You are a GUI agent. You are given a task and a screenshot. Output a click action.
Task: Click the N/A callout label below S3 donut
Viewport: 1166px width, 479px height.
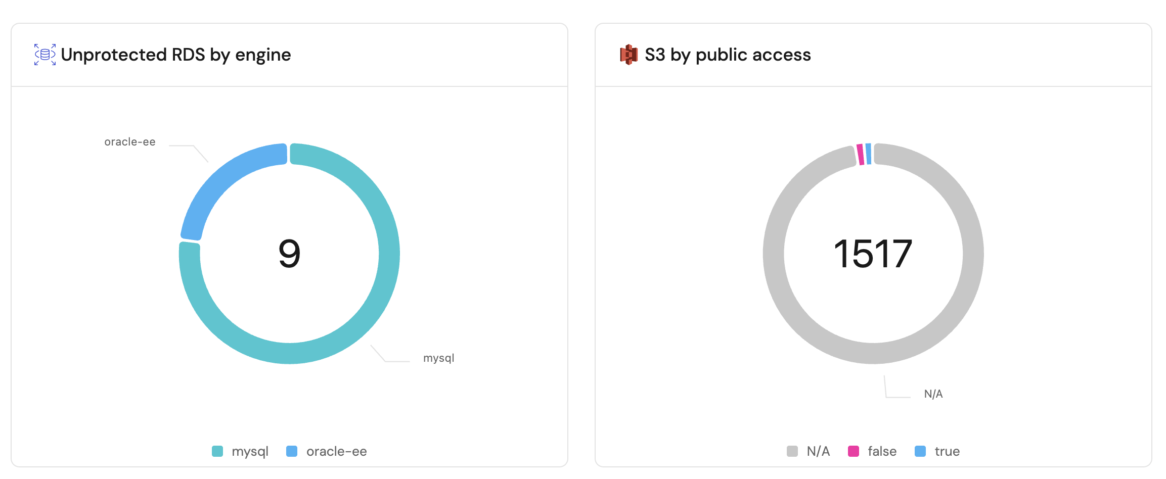coord(933,394)
